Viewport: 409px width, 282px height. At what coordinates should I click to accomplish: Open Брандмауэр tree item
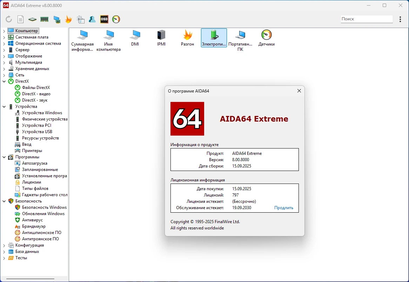(34, 226)
